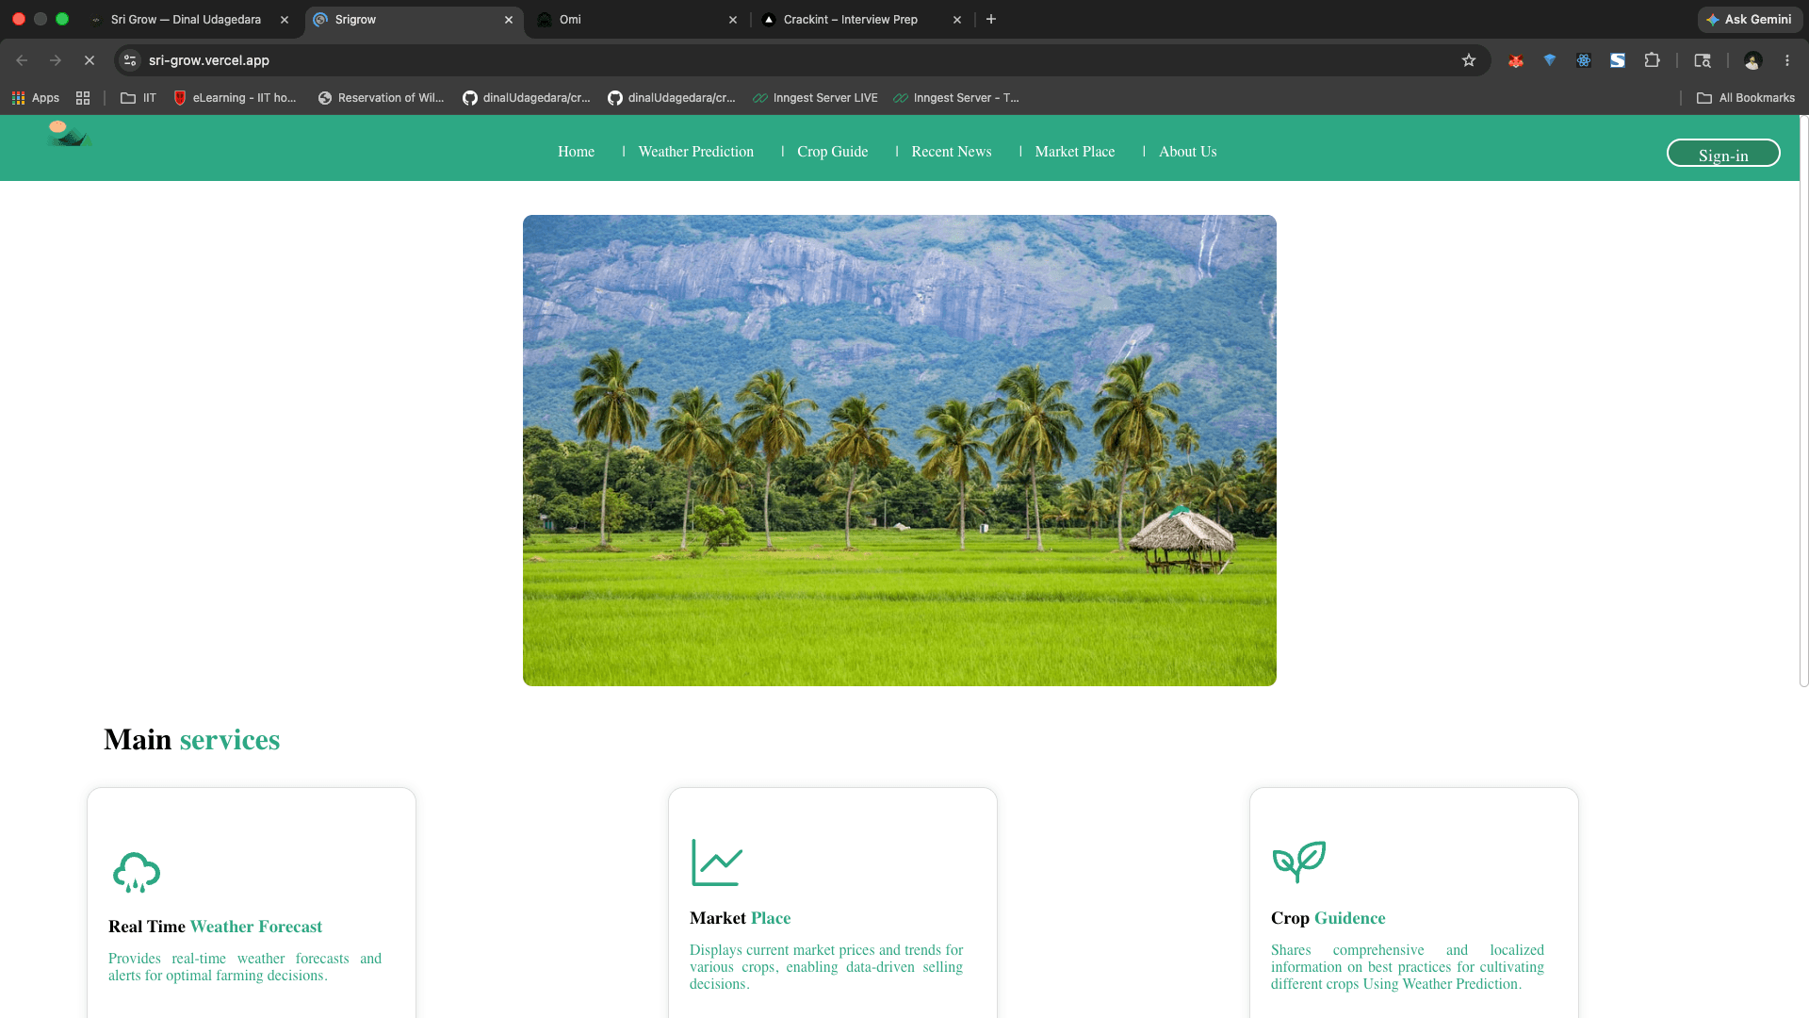Click the sprouting leaves Crop Guidence icon
Viewport: 1809px width, 1018px height.
(1298, 862)
